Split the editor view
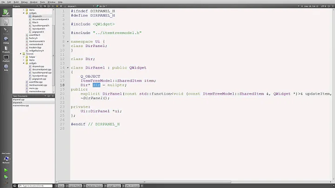Viewport: 335px width, 188px height. [x=329, y=6]
